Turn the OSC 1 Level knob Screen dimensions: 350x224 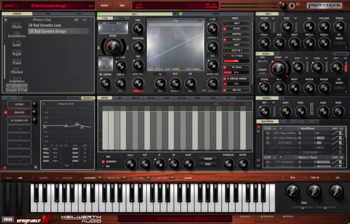(x=138, y=28)
